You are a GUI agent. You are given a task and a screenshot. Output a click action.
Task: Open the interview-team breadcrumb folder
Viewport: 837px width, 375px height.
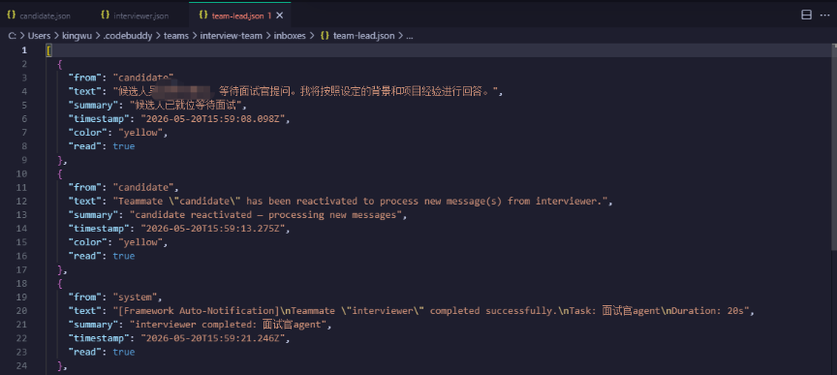232,36
